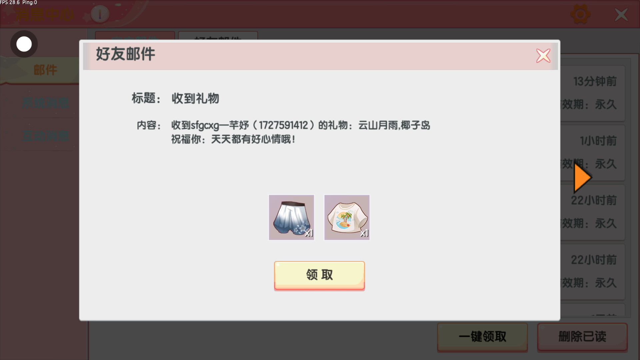Select the blue skirt gift item

tap(291, 217)
